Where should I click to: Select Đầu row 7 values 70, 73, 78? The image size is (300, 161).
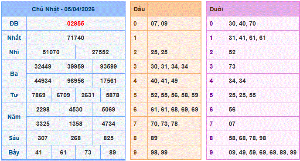164,124
